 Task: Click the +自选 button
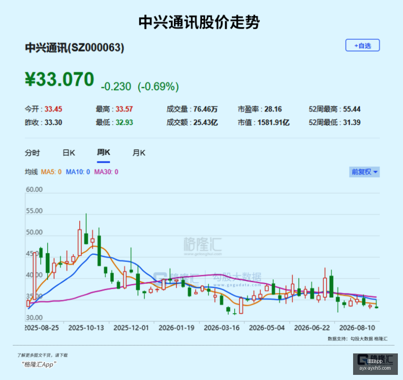click(362, 46)
